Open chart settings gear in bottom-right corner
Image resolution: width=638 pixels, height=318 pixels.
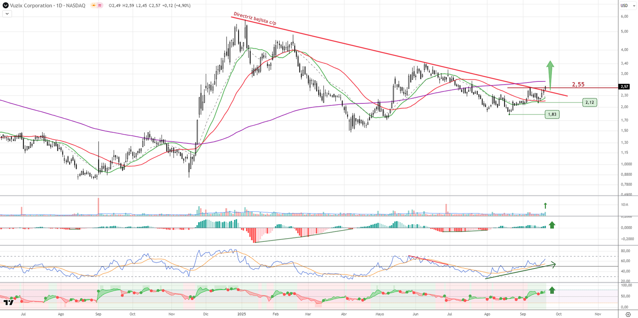pyautogui.click(x=628, y=314)
